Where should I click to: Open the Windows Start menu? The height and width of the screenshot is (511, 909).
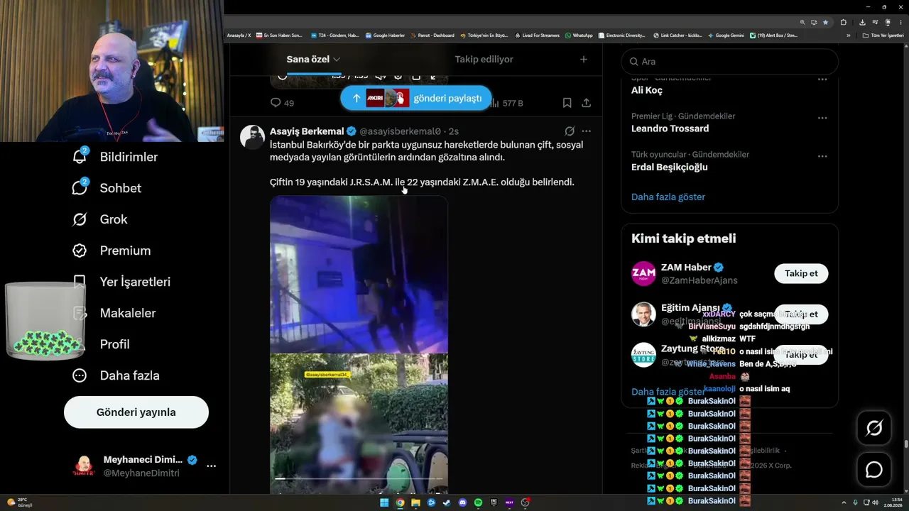tap(384, 502)
